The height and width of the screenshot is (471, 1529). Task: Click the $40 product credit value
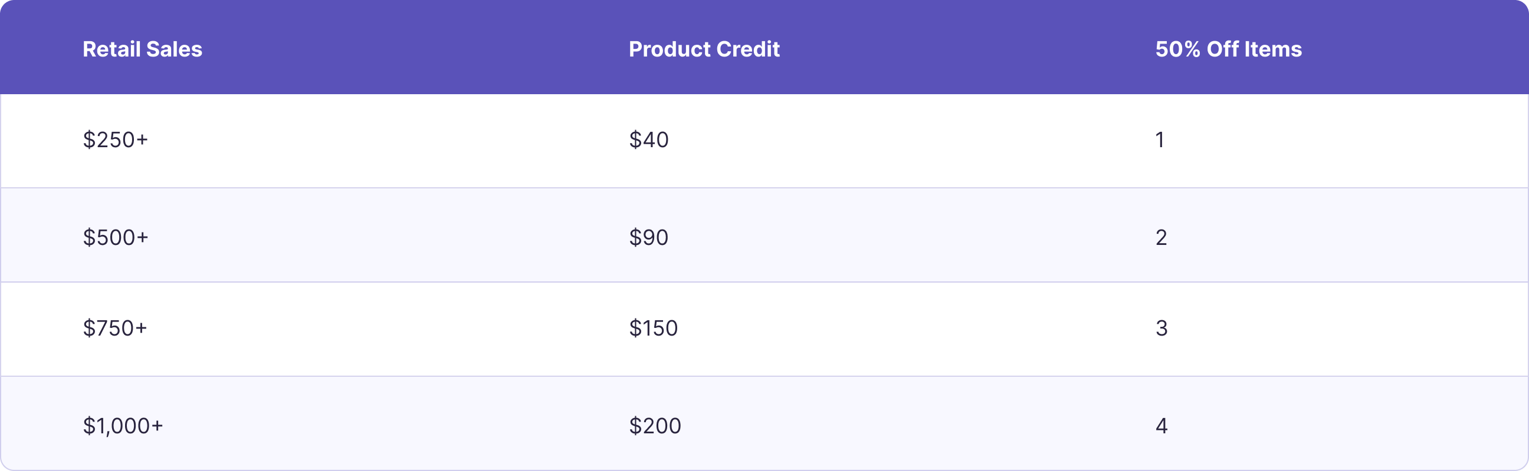tap(649, 140)
